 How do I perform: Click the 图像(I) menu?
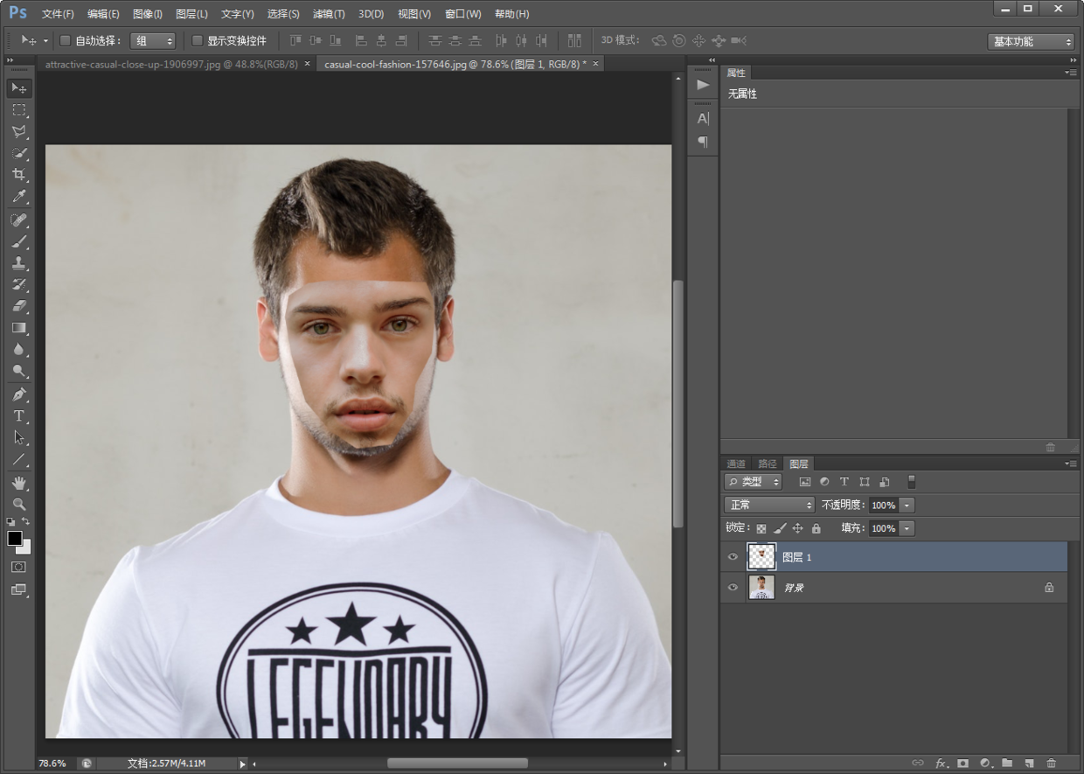148,14
